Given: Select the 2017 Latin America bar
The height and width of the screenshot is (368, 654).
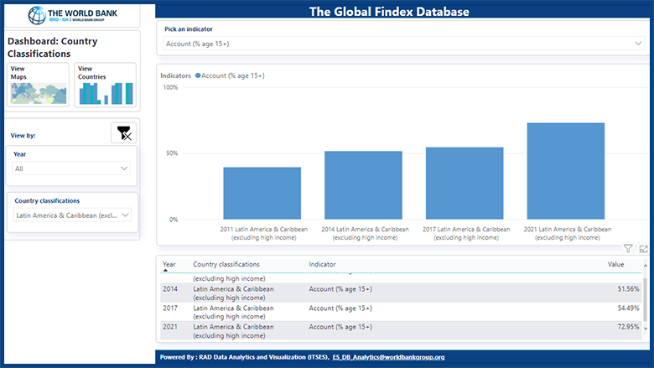Looking at the screenshot, I should (465, 184).
